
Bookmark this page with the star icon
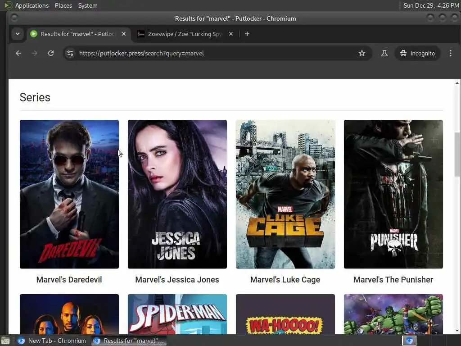point(362,53)
